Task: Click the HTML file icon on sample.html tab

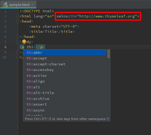Action: [5, 5]
